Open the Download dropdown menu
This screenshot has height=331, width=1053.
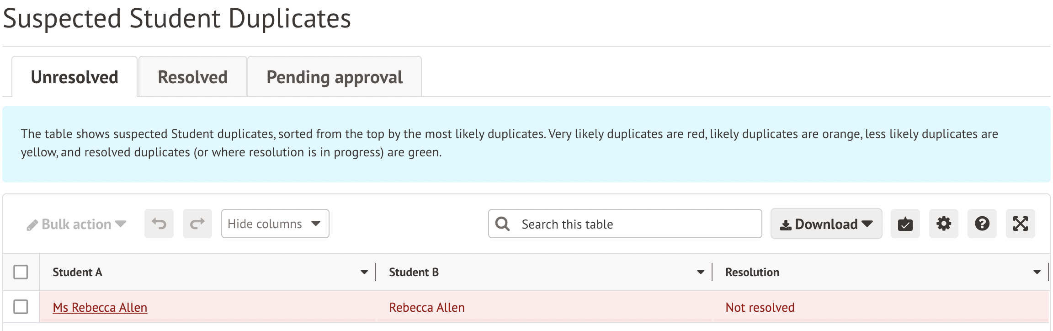coord(826,224)
